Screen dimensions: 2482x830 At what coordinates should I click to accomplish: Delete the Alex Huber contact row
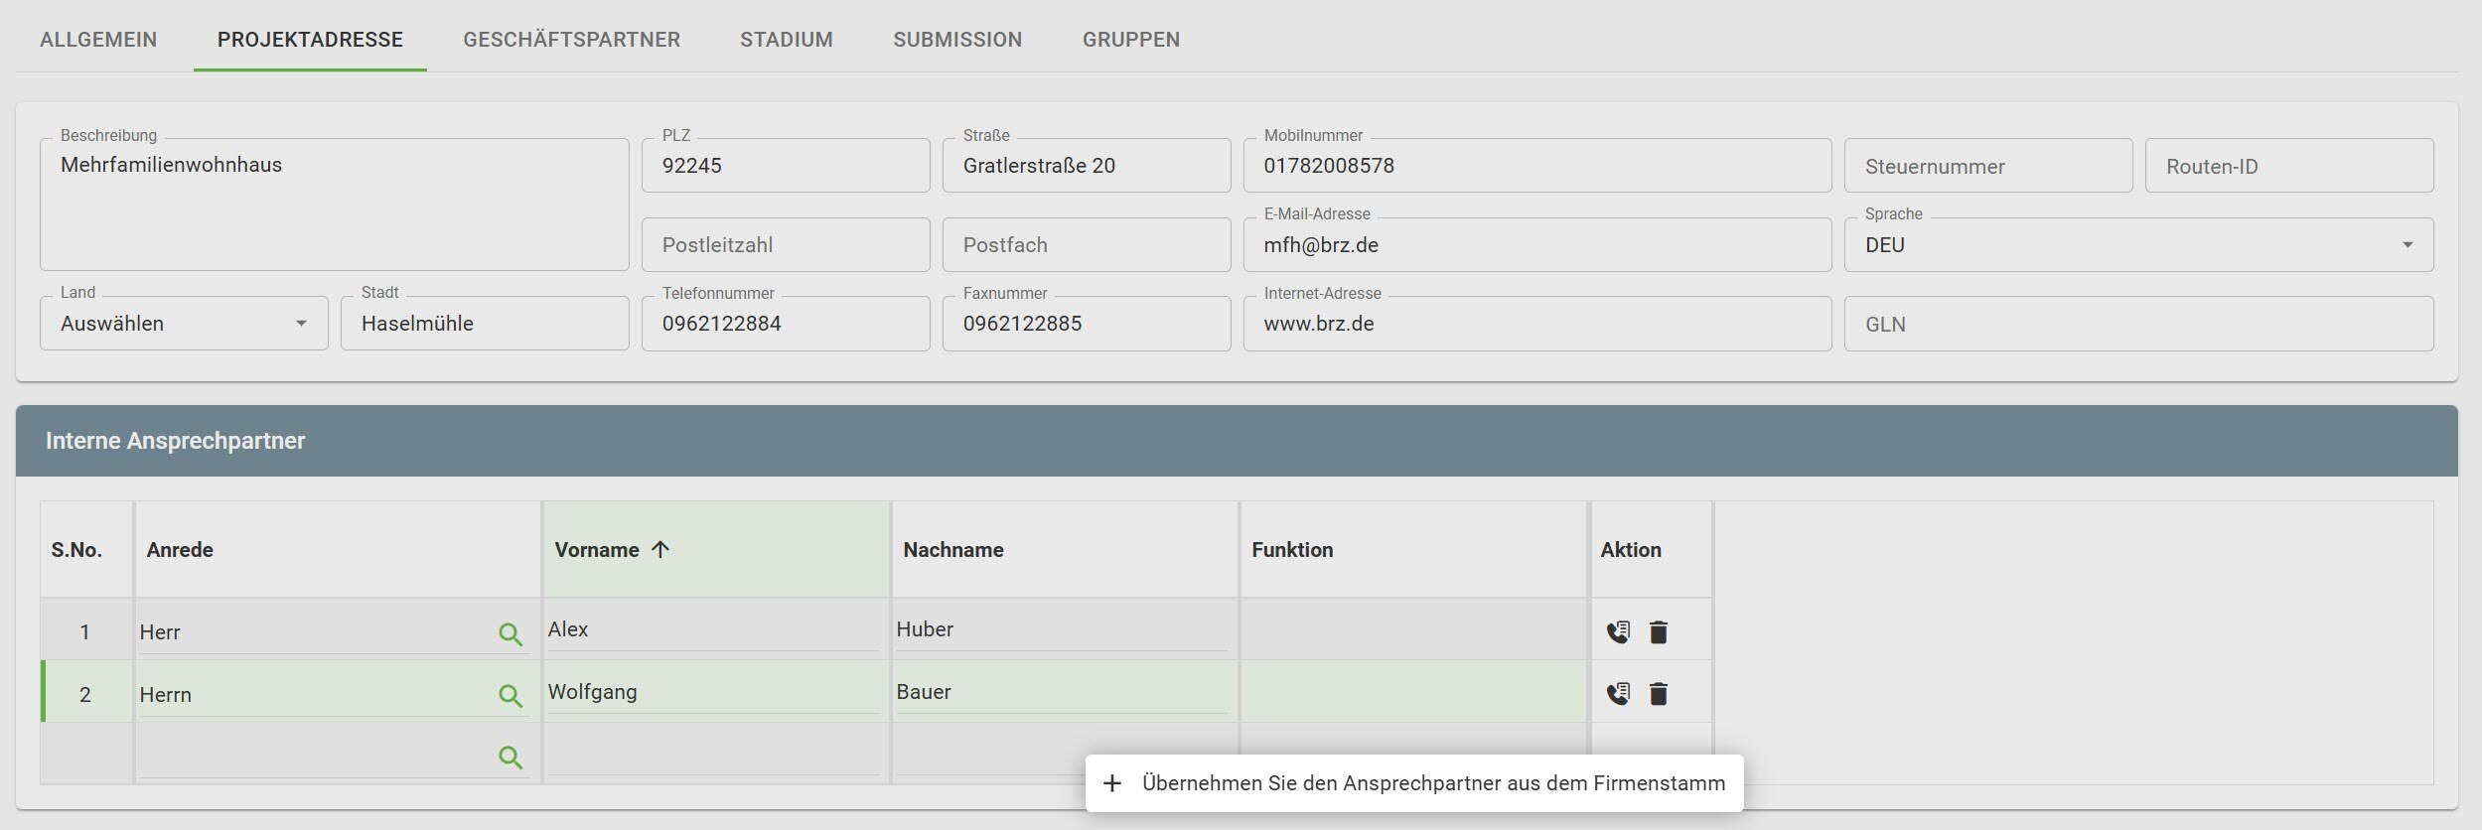tap(1658, 631)
